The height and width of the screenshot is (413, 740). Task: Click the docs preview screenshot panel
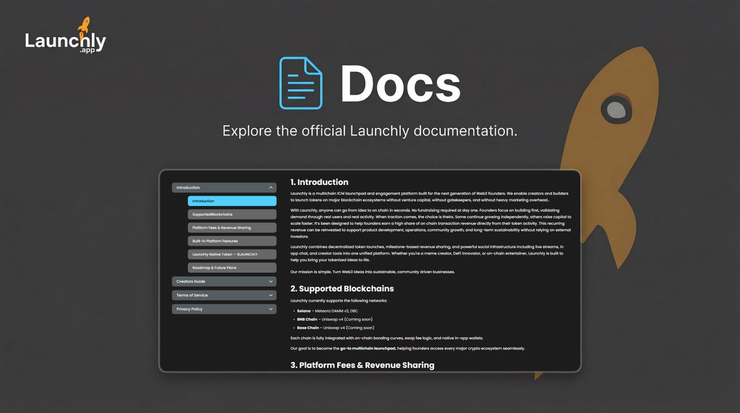click(x=370, y=271)
